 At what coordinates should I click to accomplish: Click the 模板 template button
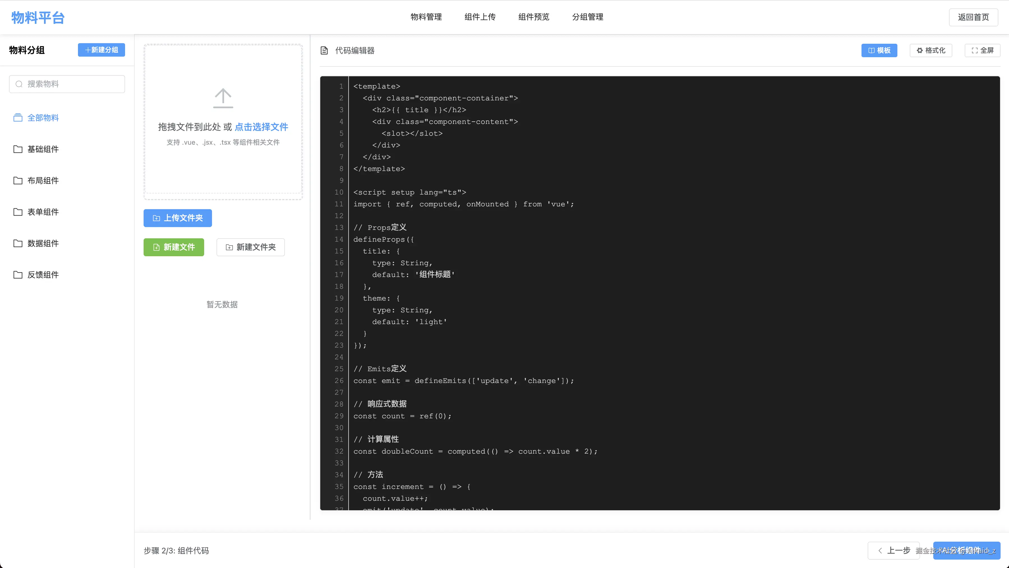point(879,50)
